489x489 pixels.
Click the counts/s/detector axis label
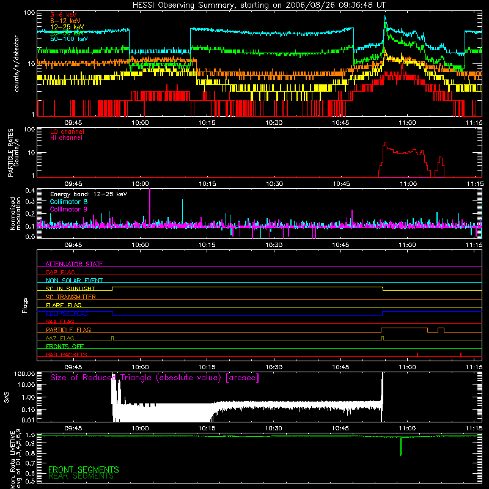(17, 64)
